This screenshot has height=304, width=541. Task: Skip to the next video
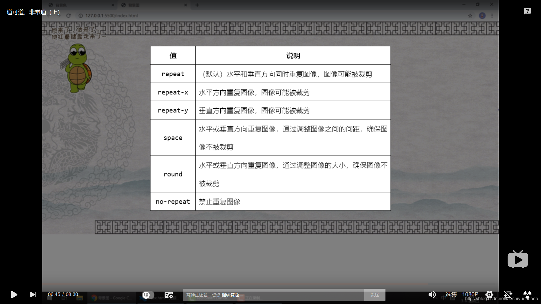pyautogui.click(x=33, y=294)
